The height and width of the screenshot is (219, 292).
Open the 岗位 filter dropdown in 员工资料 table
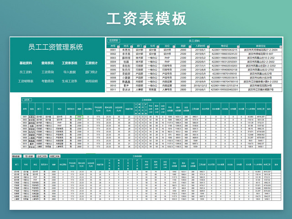174,47
